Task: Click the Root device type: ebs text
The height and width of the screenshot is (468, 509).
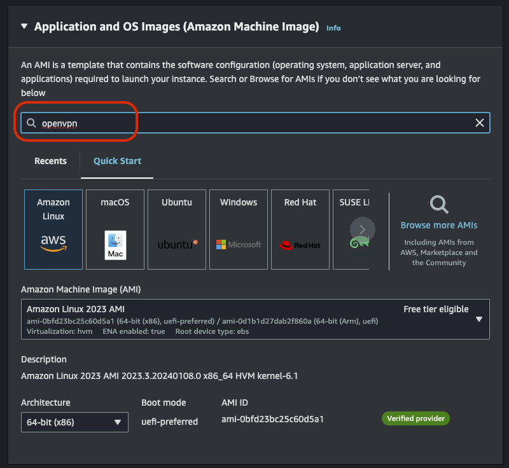Action: click(212, 331)
